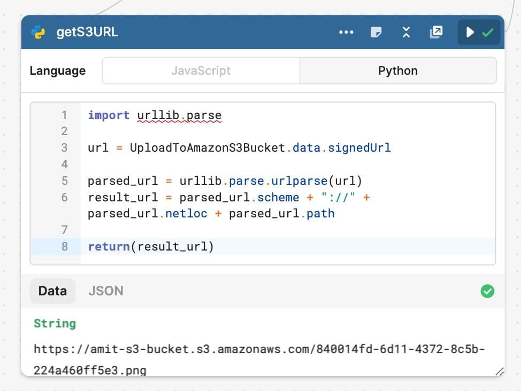521x391 pixels.
Task: Select line 8 containing the return statement
Action: tap(150, 246)
